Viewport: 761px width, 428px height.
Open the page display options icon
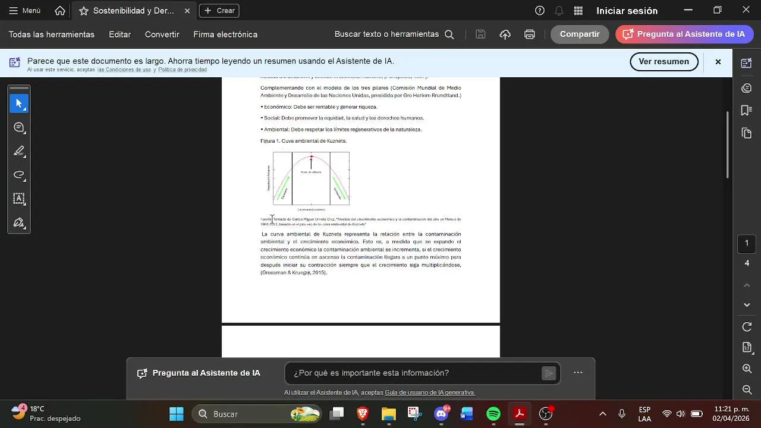[747, 347]
